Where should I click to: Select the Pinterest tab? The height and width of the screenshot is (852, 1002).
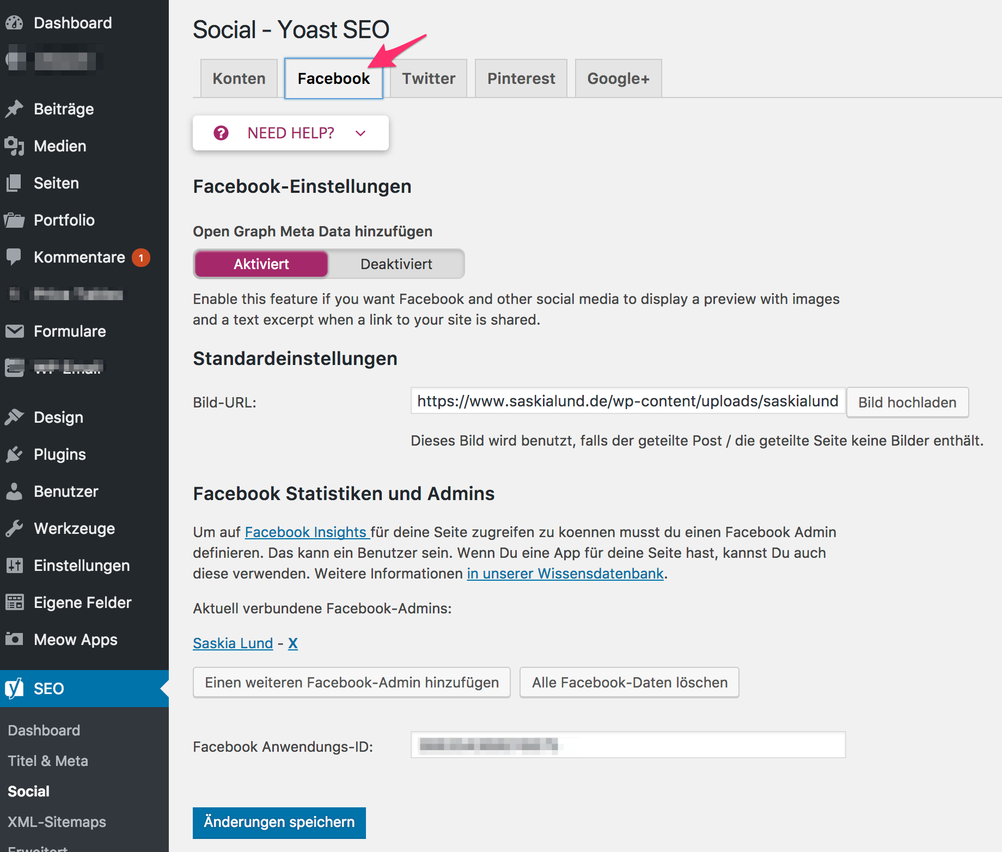(521, 78)
